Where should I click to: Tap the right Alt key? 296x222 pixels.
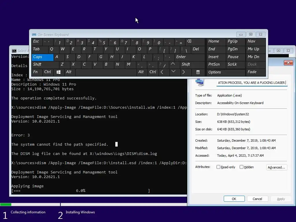[x=142, y=72]
